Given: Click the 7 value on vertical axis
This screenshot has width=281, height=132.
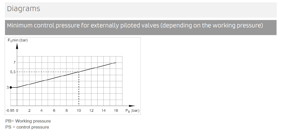Looking at the screenshot, I should 14,62.
